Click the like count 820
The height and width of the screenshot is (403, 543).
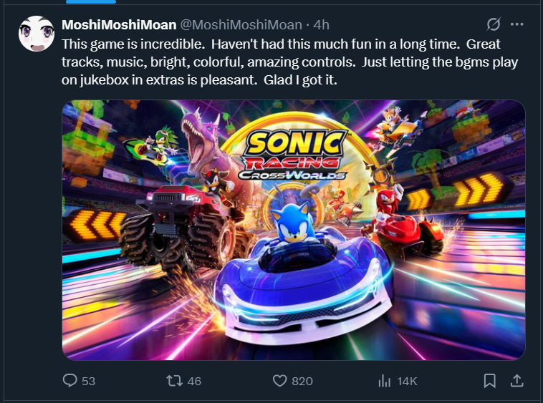click(302, 381)
